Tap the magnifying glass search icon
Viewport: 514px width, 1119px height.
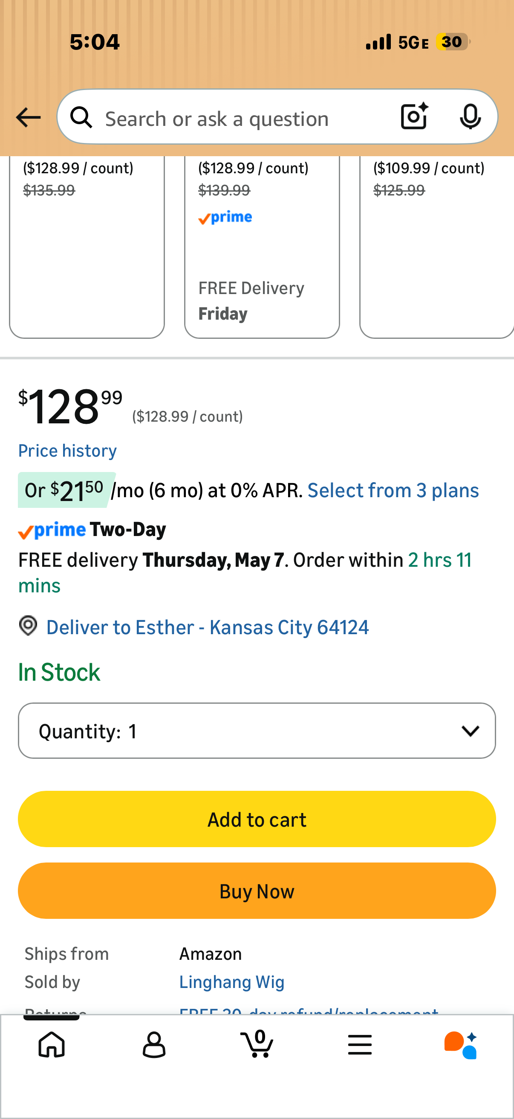[x=81, y=117]
